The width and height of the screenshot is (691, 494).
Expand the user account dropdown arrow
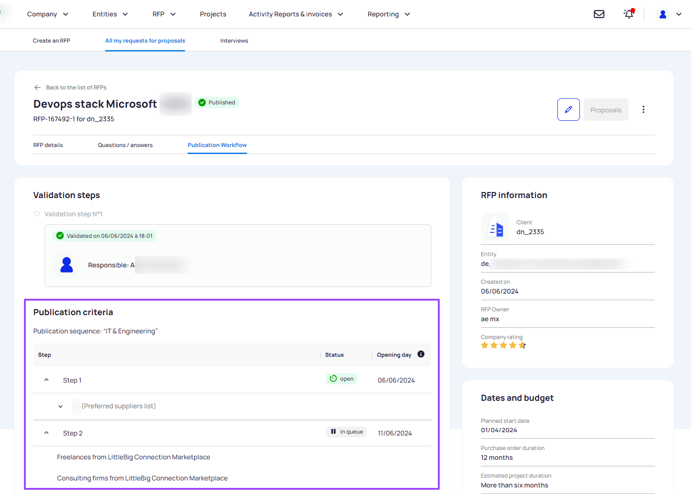[x=679, y=15]
